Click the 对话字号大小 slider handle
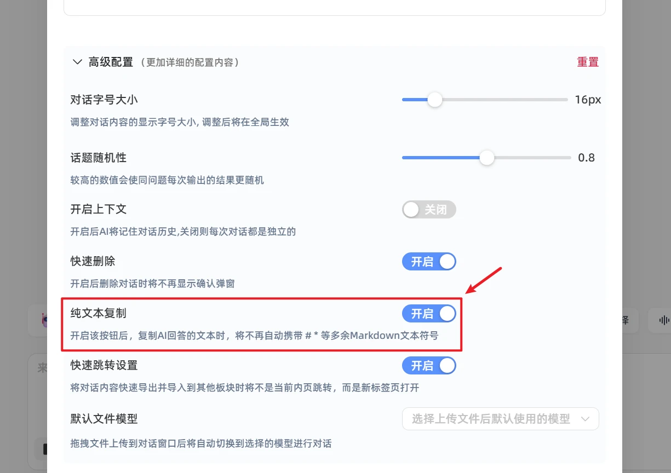The width and height of the screenshot is (671, 473). (434, 100)
